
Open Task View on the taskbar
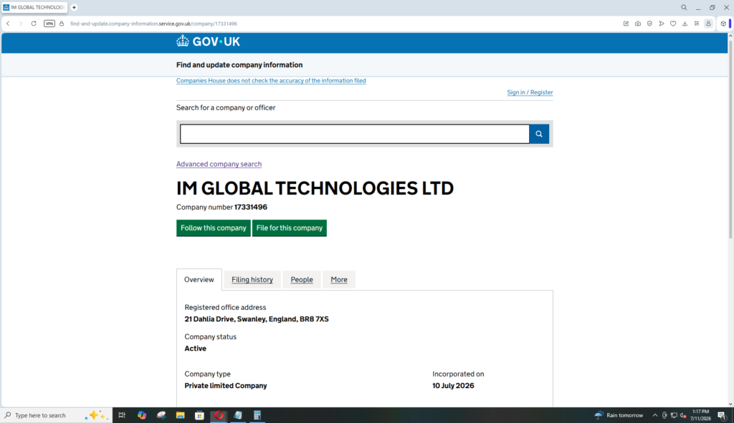pyautogui.click(x=122, y=415)
